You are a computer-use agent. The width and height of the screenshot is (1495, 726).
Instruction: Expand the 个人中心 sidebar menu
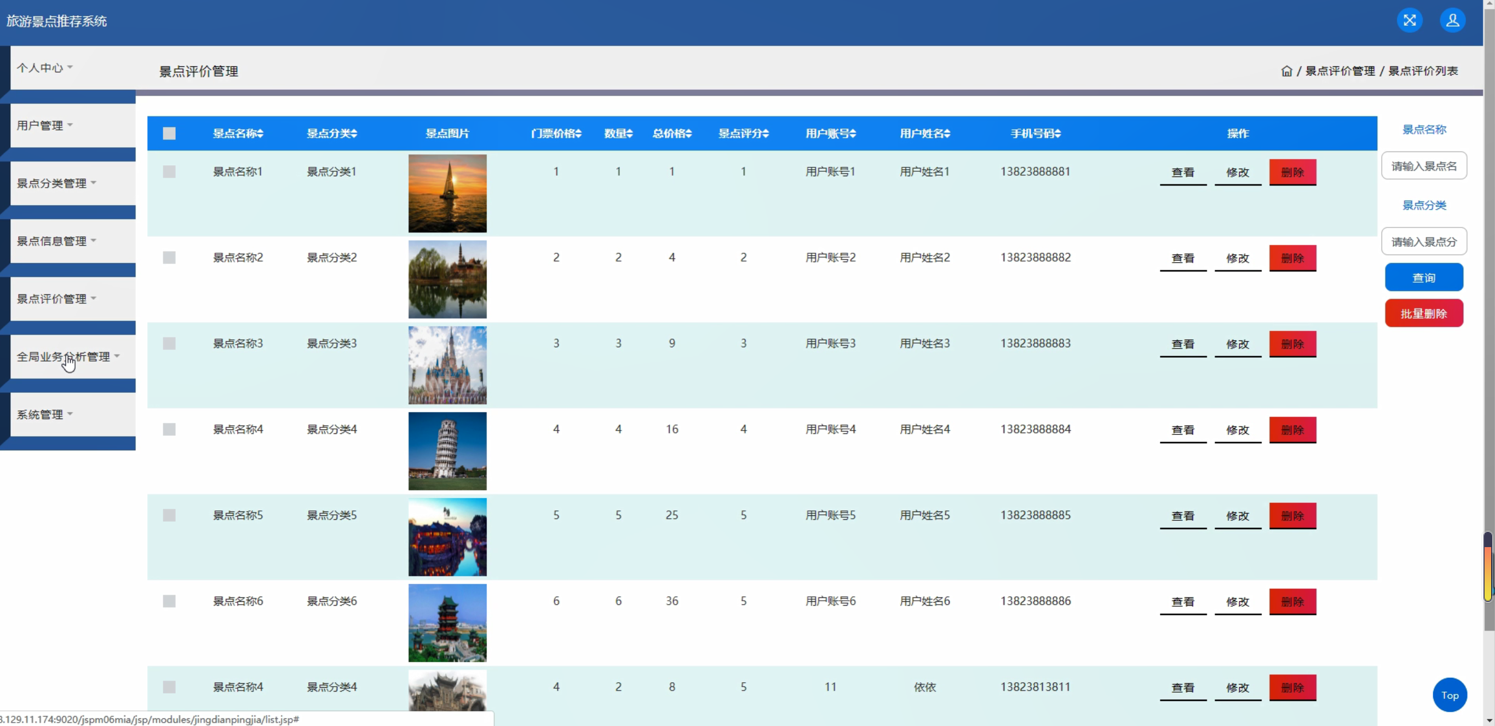45,68
